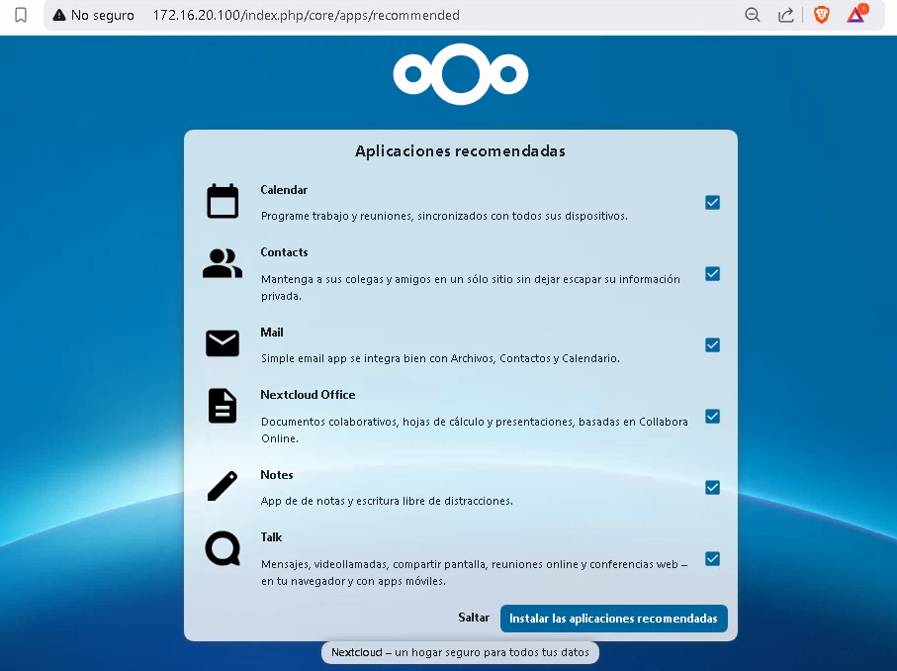This screenshot has height=671, width=897.
Task: Click the 'Calendar' app title
Action: [284, 190]
